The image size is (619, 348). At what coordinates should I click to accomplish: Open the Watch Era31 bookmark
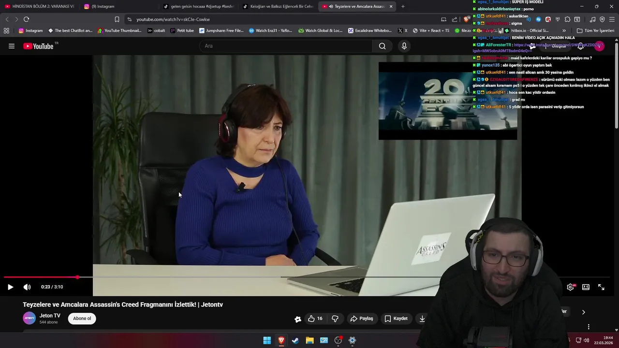[270, 30]
